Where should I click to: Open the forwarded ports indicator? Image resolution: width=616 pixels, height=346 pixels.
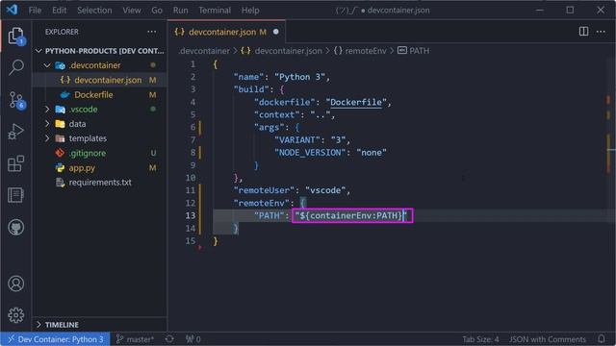(x=192, y=339)
